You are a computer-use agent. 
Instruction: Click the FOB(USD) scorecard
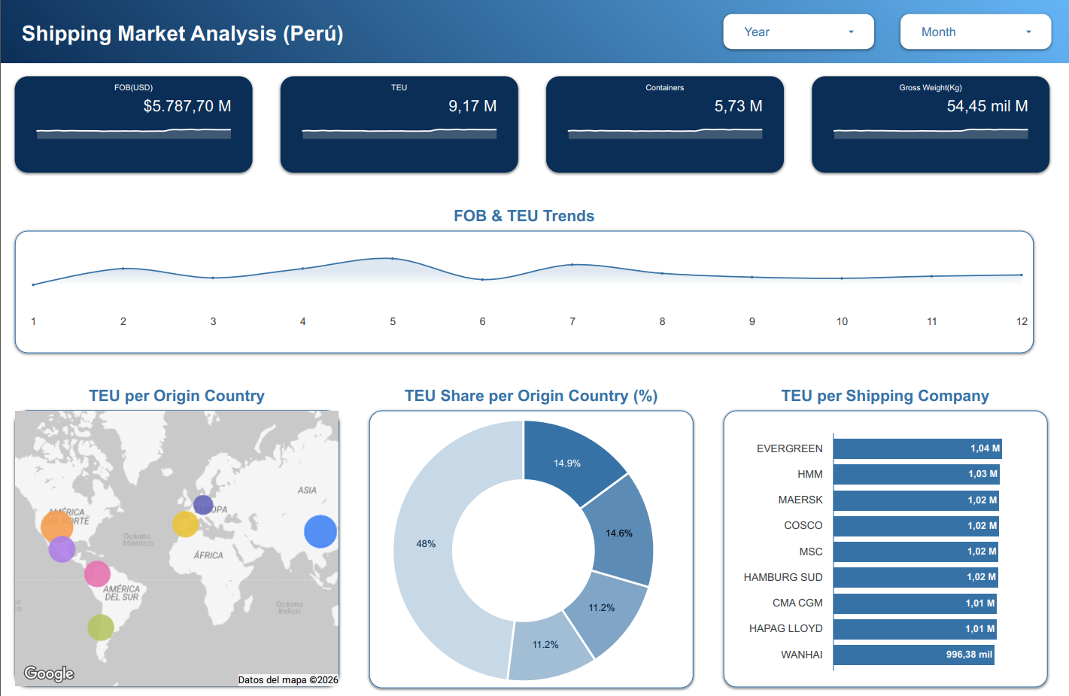(x=134, y=124)
